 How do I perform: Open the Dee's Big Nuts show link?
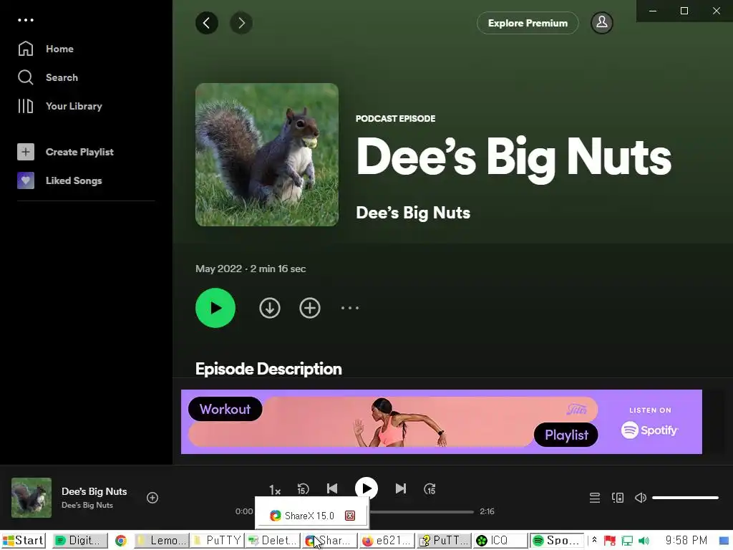[x=413, y=213]
